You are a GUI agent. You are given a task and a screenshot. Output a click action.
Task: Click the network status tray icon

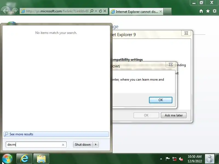click(174, 159)
